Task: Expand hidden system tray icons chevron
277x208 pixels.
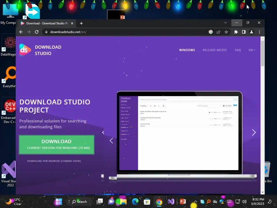Action: pos(196,201)
